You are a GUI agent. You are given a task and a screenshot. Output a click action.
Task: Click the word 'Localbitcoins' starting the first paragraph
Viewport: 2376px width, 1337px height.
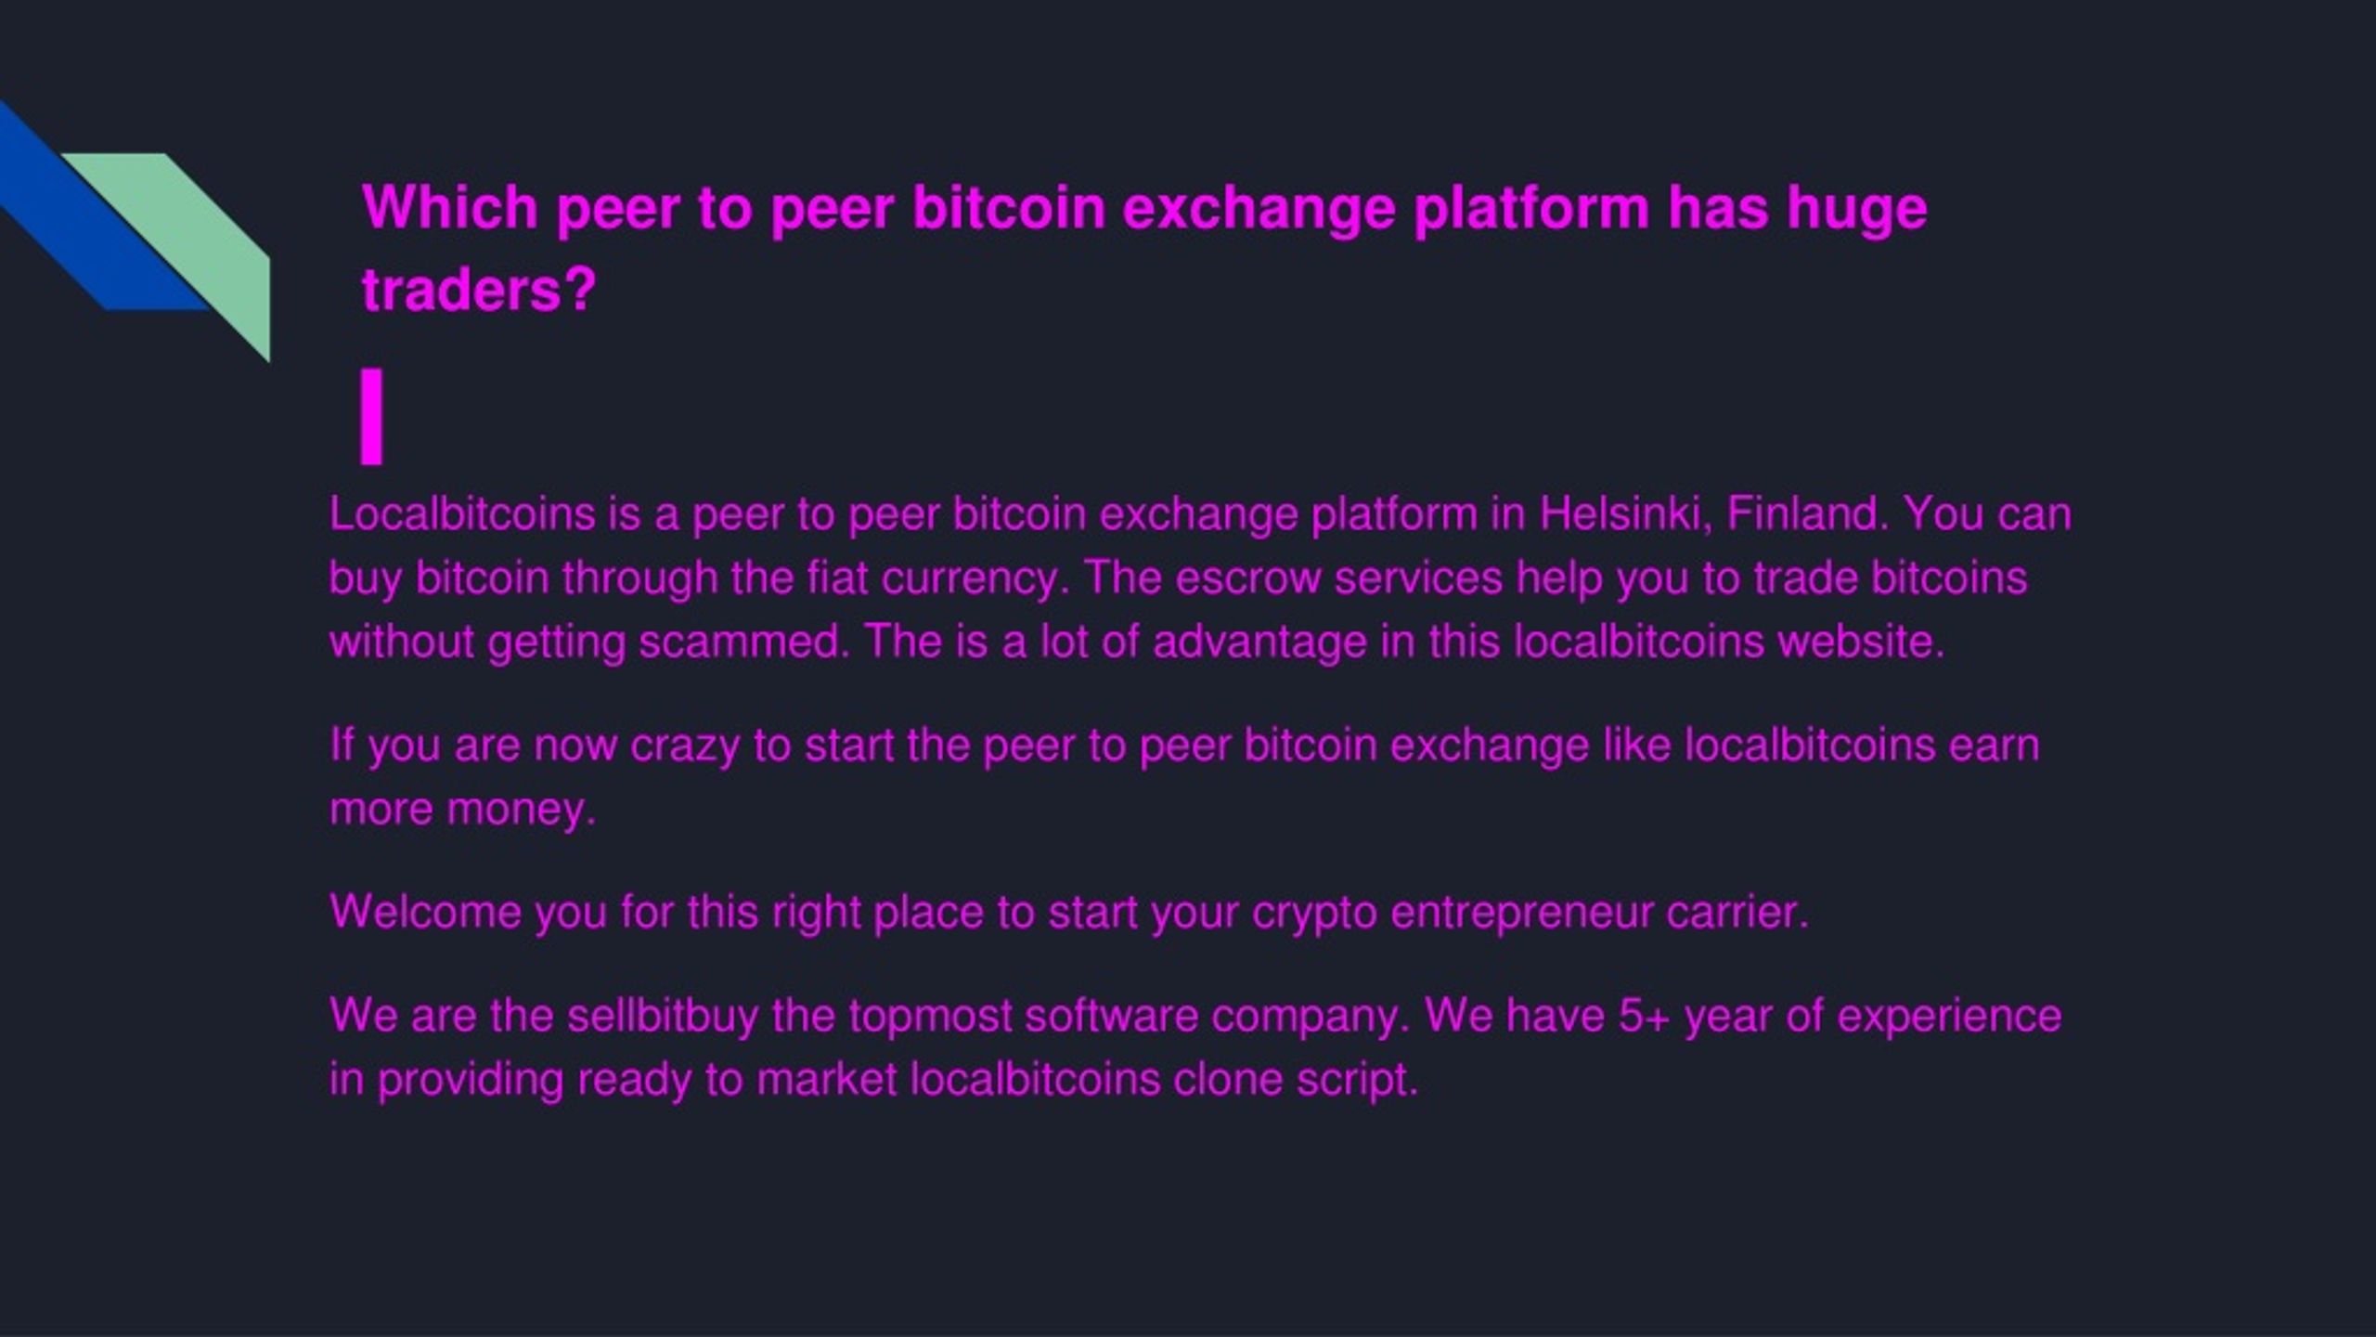(x=462, y=513)
